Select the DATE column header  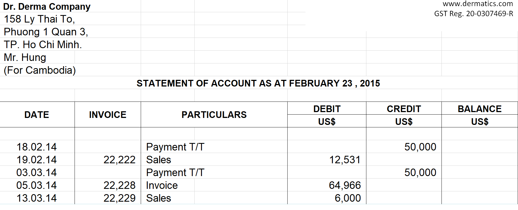[37, 115]
